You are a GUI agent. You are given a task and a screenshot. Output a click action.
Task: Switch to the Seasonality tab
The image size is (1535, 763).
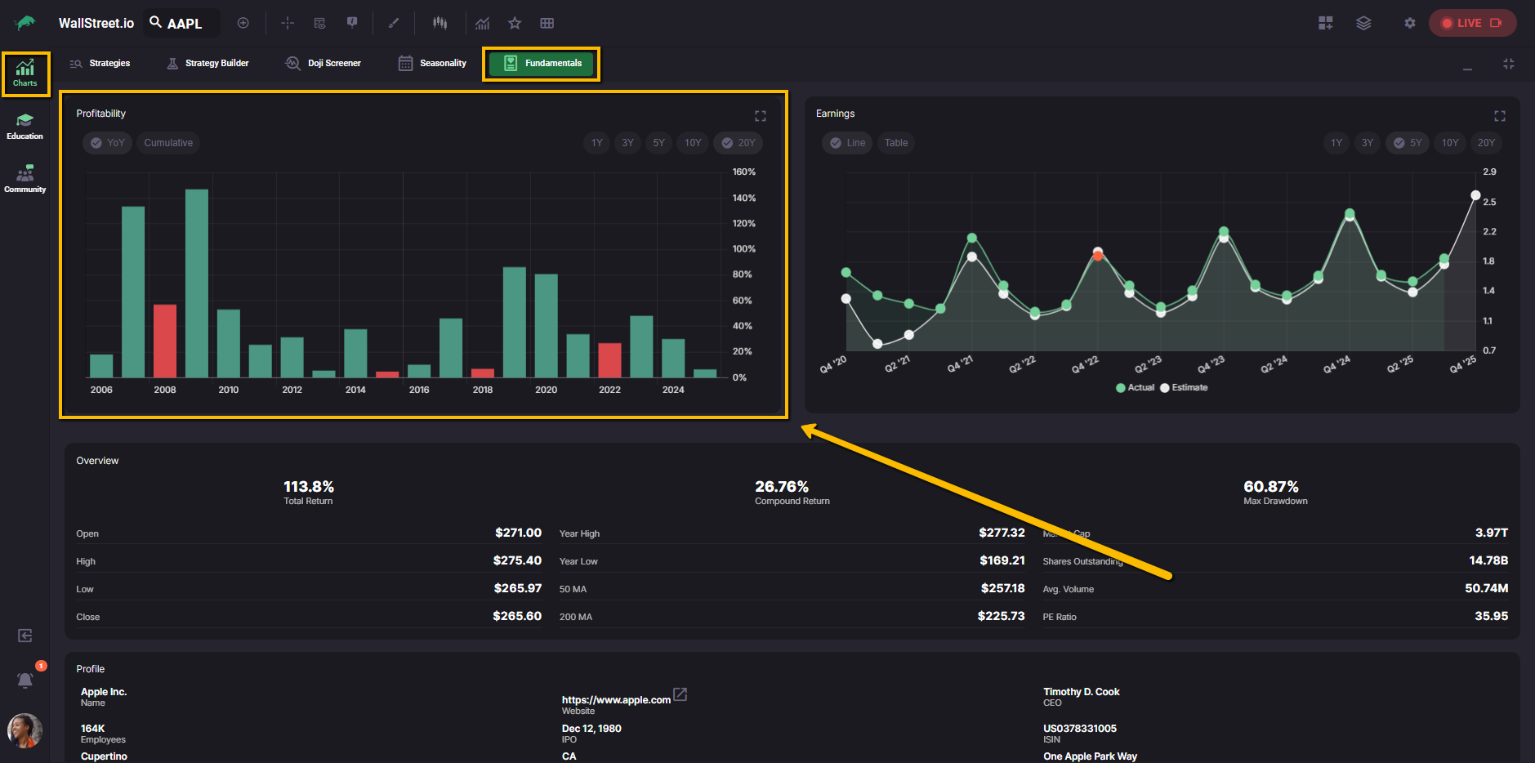click(432, 63)
